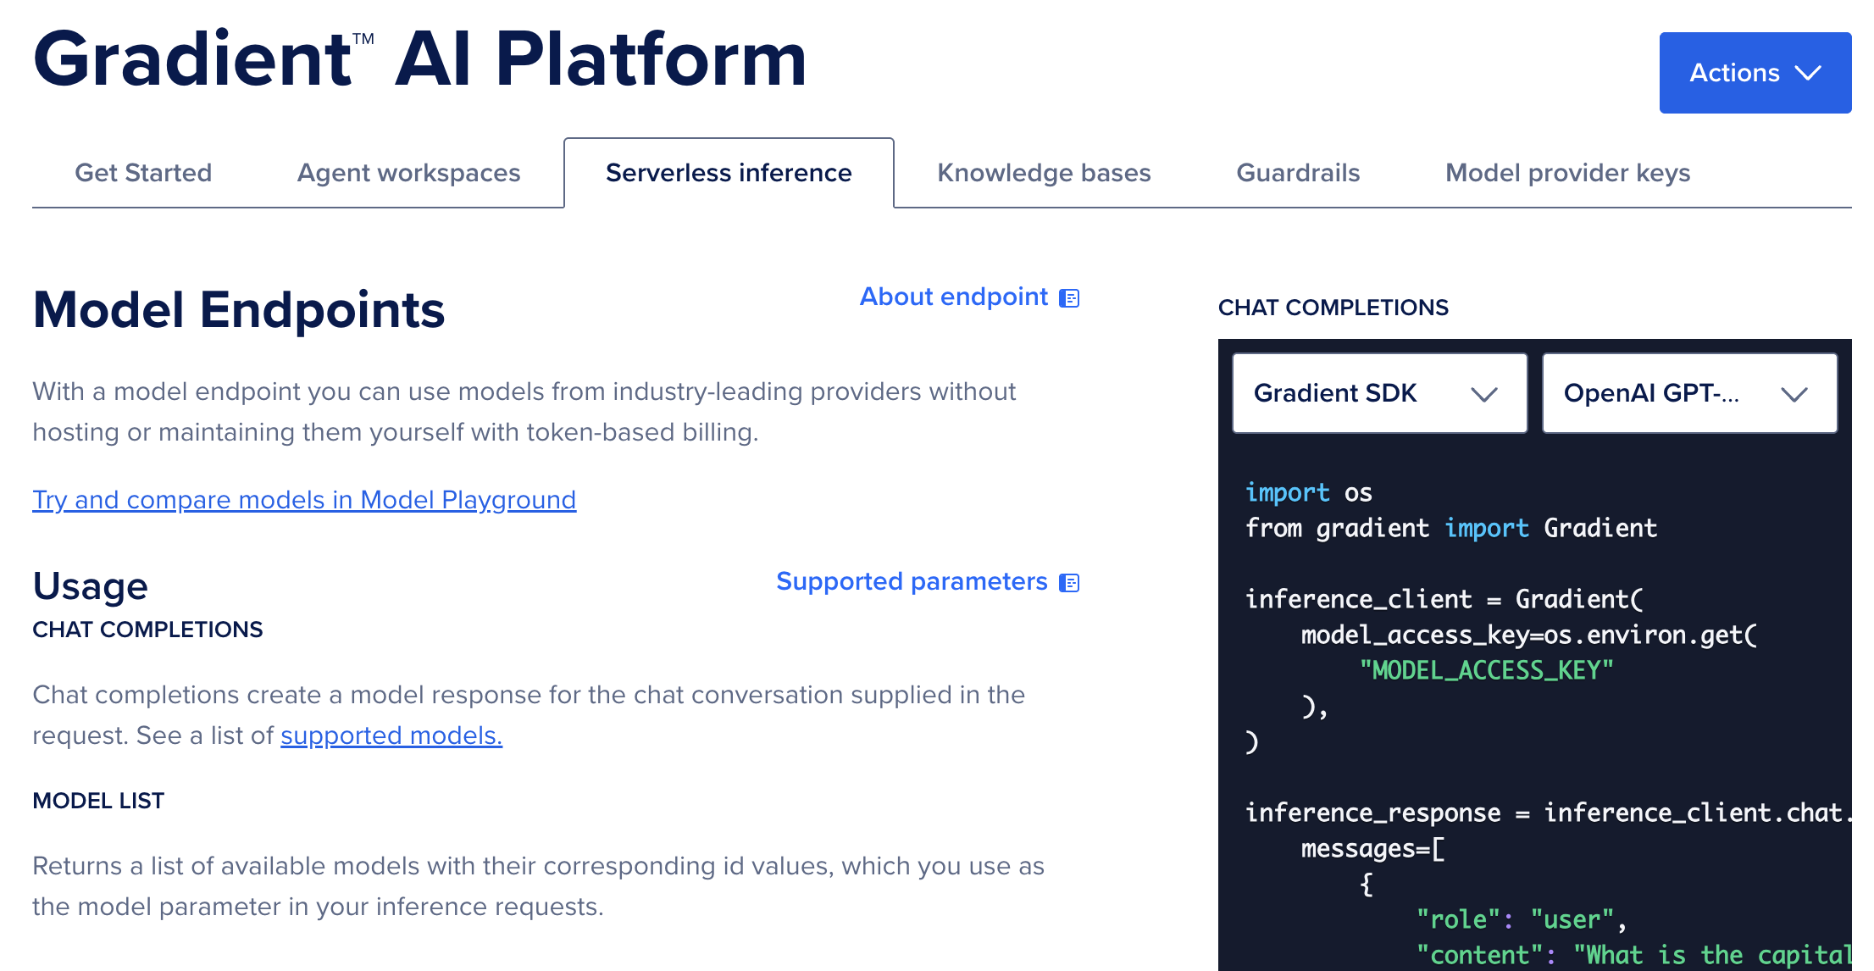The image size is (1874, 971).
Task: Open the Gradient SDK language dropdown
Action: coord(1378,393)
